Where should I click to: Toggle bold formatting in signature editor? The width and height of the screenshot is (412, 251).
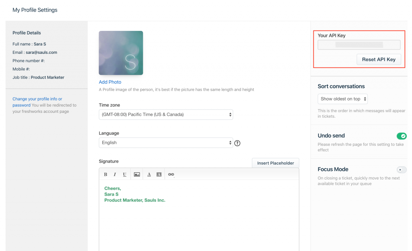point(105,175)
